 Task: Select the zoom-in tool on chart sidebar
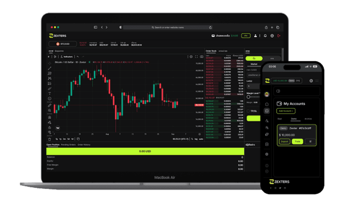tap(49, 110)
